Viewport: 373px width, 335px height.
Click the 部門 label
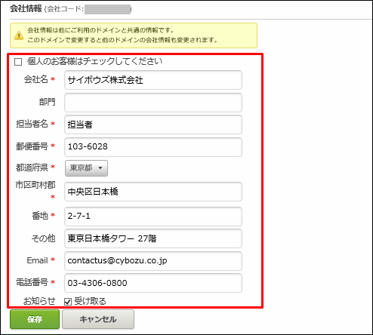tap(47, 102)
